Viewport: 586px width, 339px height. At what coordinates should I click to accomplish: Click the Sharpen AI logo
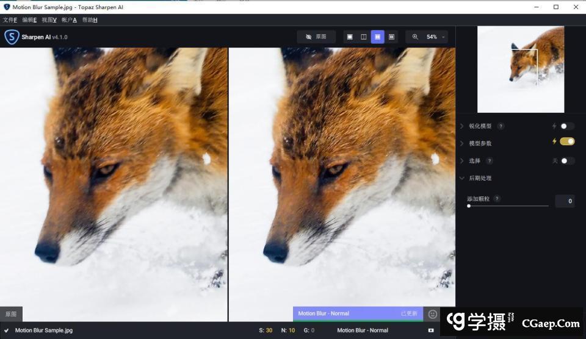click(x=12, y=37)
